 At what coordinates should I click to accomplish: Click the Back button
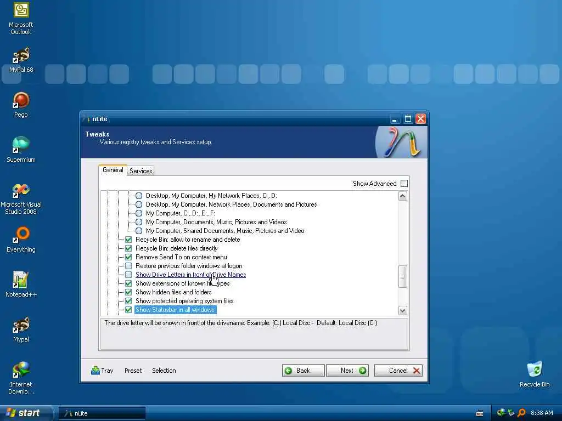tap(303, 371)
